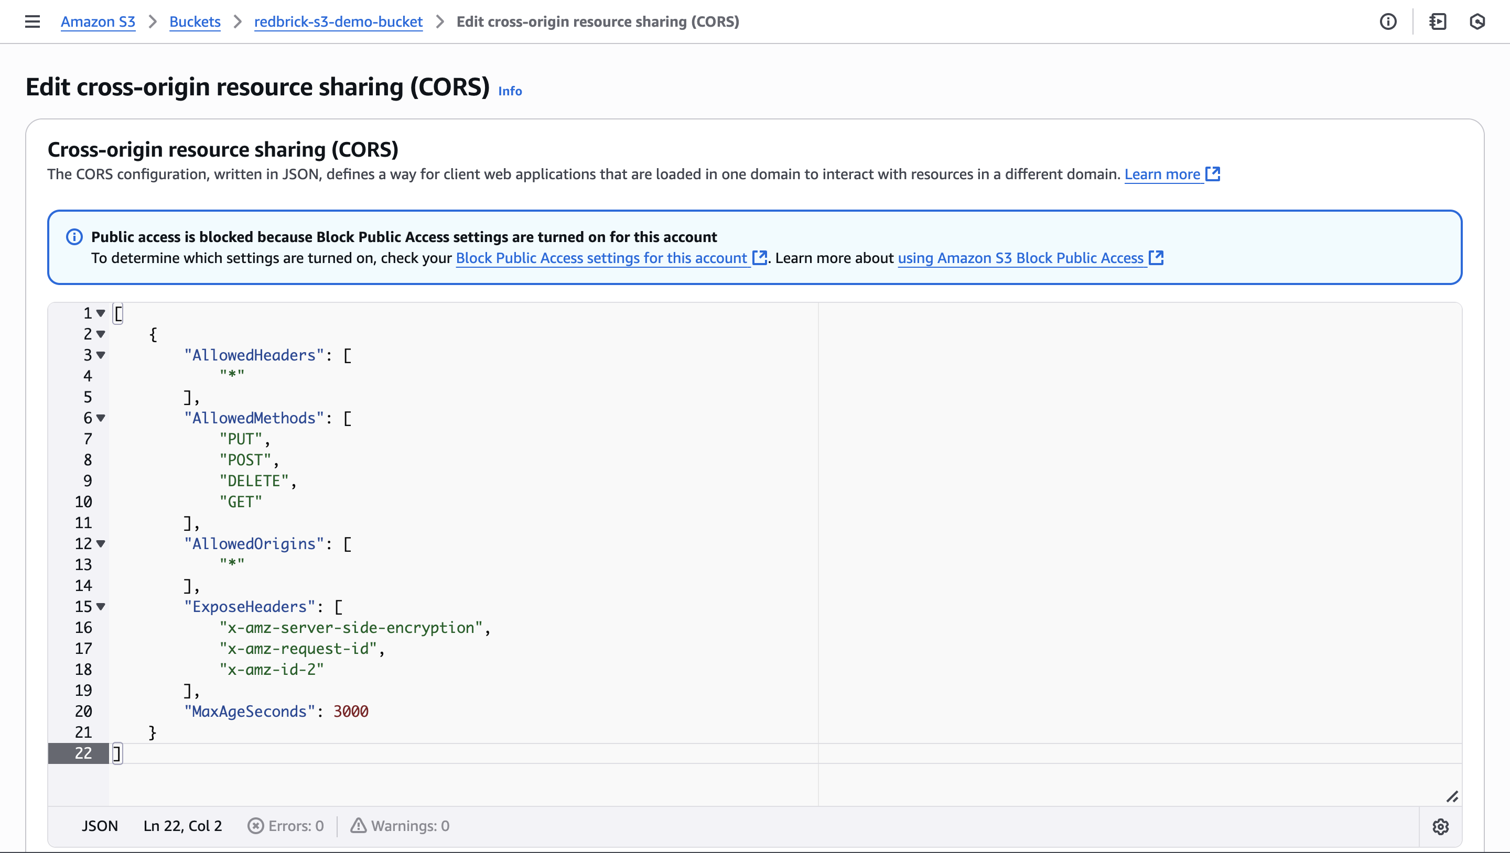Click info icon in public access alert

click(74, 237)
